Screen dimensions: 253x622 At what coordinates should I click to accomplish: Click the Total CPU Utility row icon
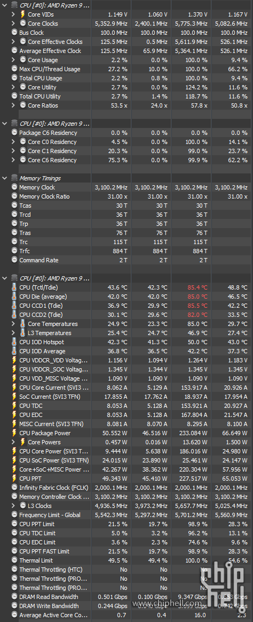(14, 96)
